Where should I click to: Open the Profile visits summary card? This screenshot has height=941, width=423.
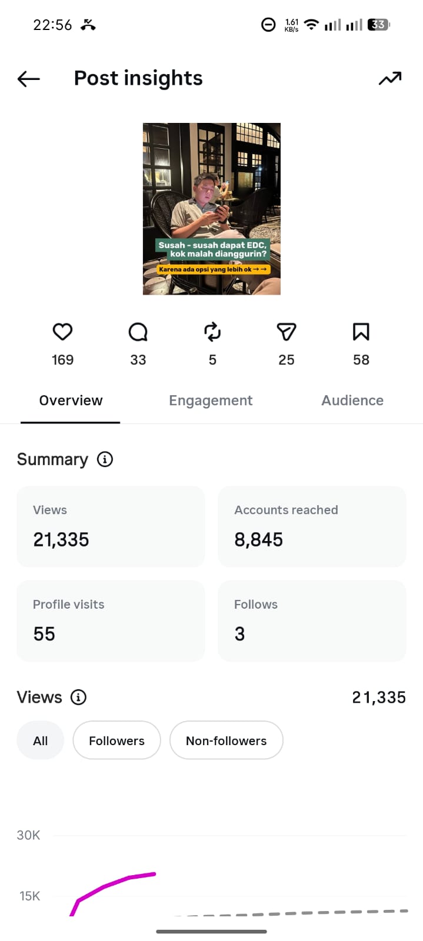coord(111,621)
